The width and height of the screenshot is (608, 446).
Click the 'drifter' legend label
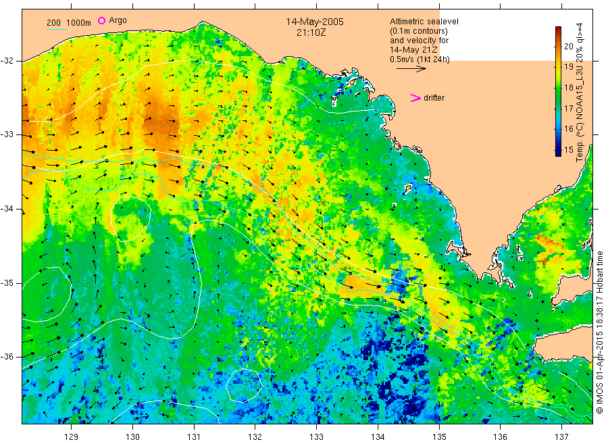(x=434, y=98)
